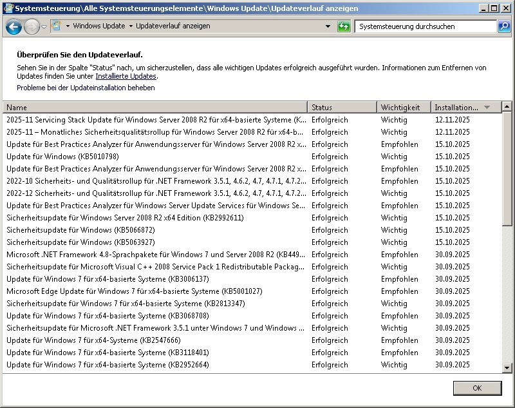
Task: Go to Windows Update breadcrumb
Action: [98, 26]
